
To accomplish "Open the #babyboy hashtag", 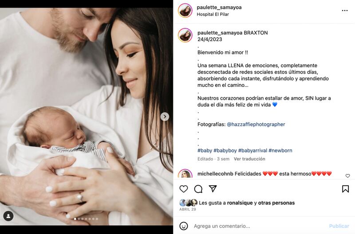I will click(x=225, y=151).
